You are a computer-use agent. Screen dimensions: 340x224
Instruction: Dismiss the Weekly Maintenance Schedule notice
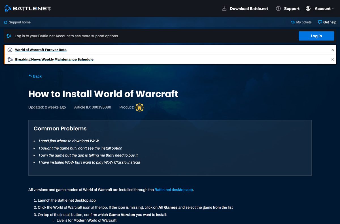pyautogui.click(x=333, y=59)
